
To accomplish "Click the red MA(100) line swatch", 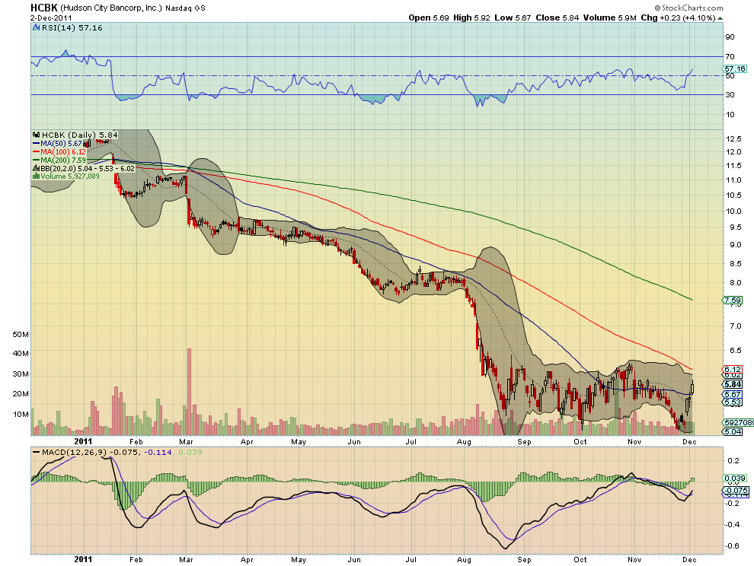I will pyautogui.click(x=37, y=152).
